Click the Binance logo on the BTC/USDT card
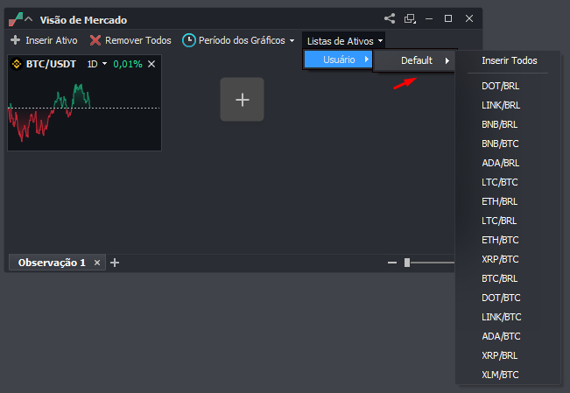The width and height of the screenshot is (570, 393). tap(17, 65)
